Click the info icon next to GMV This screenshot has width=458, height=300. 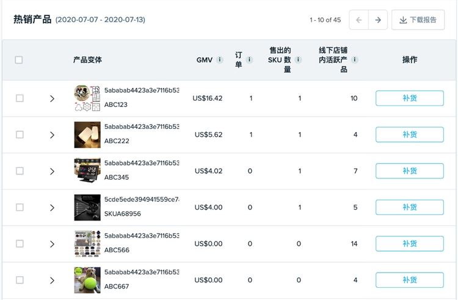(220, 60)
